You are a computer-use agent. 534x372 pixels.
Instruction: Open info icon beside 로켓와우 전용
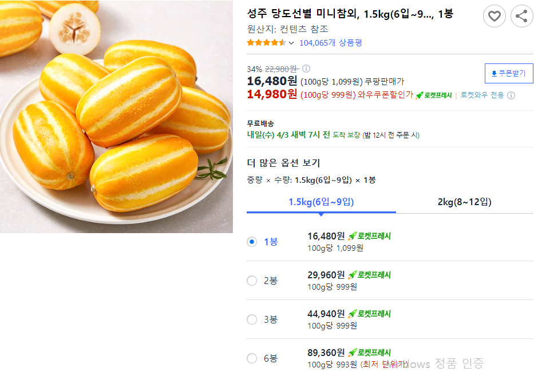511,95
